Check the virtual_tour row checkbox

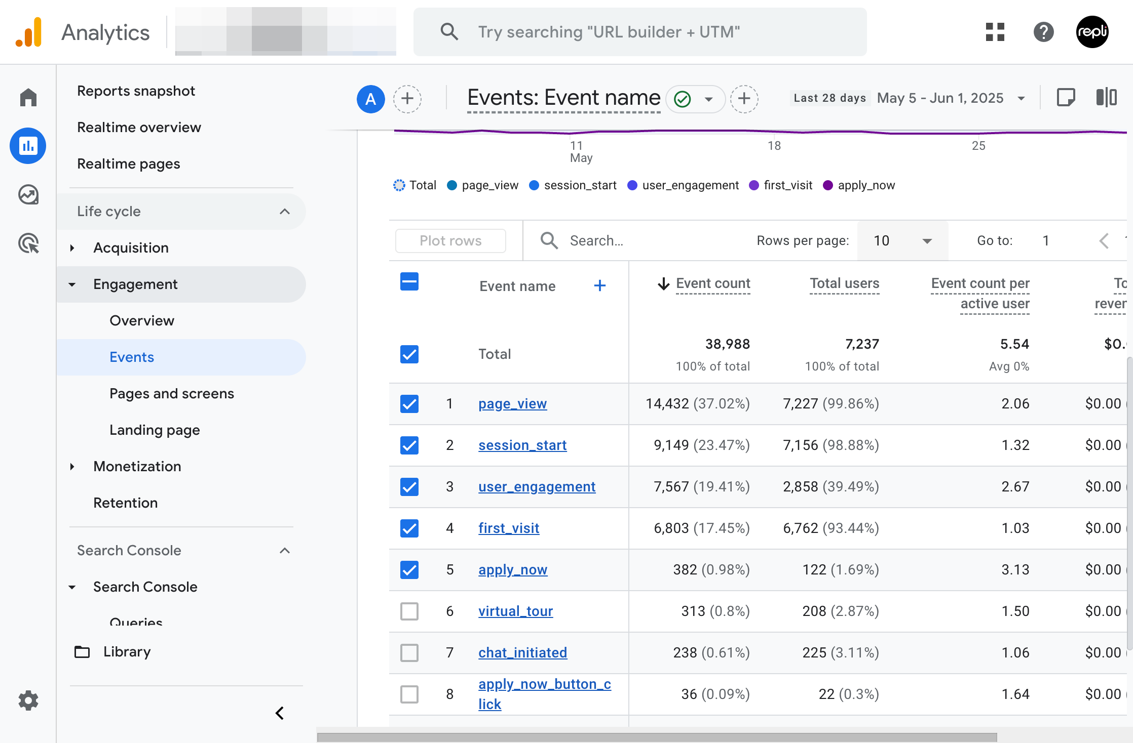pyautogui.click(x=409, y=611)
